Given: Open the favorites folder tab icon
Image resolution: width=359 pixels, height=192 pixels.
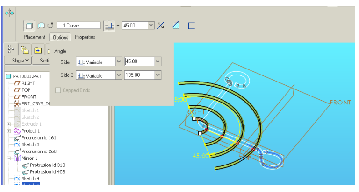Looking at the screenshot, I should pyautogui.click(x=38, y=49).
